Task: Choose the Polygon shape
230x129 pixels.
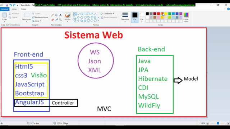Action: 92,14
